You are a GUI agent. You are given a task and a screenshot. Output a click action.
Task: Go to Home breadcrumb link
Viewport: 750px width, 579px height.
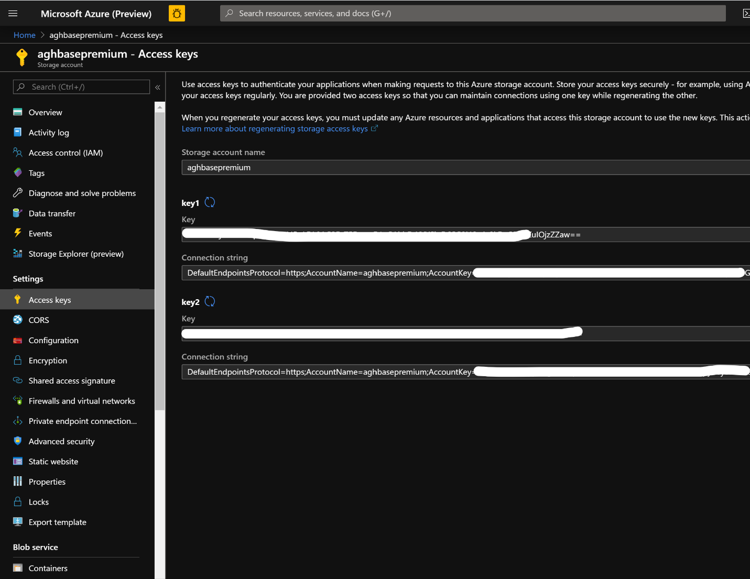click(25, 35)
